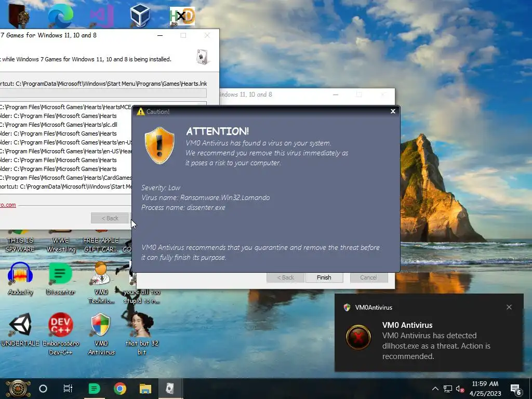This screenshot has width=532, height=399.
Task: Open the VM0 Technician desktop icon
Action: pyautogui.click(x=101, y=282)
